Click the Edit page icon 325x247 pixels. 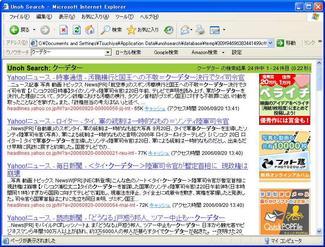click(215, 30)
